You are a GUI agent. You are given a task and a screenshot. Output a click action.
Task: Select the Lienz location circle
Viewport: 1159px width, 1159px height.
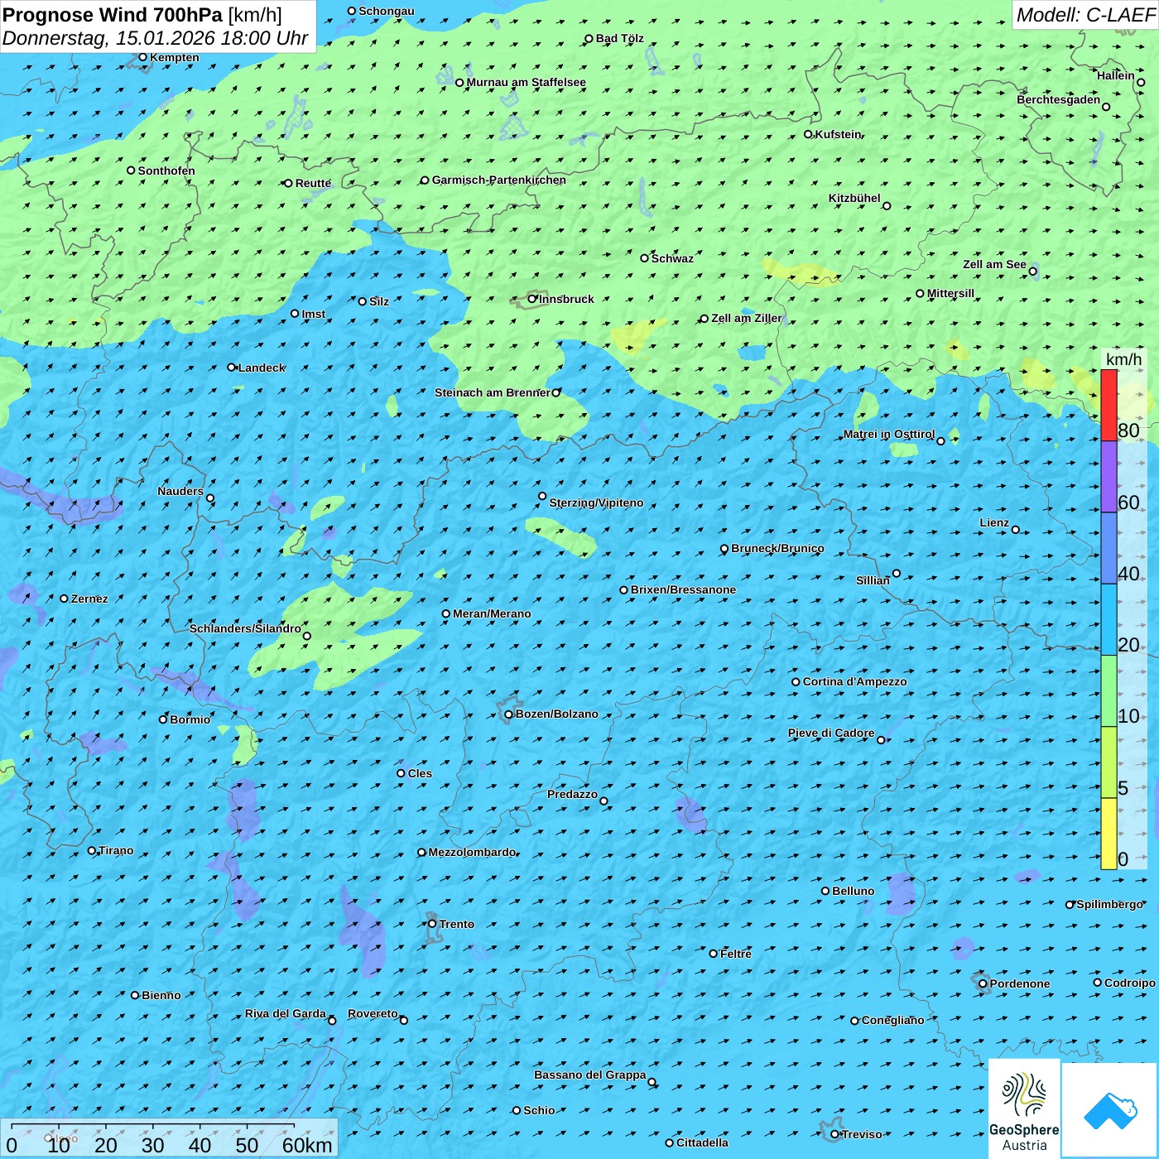1016,530
